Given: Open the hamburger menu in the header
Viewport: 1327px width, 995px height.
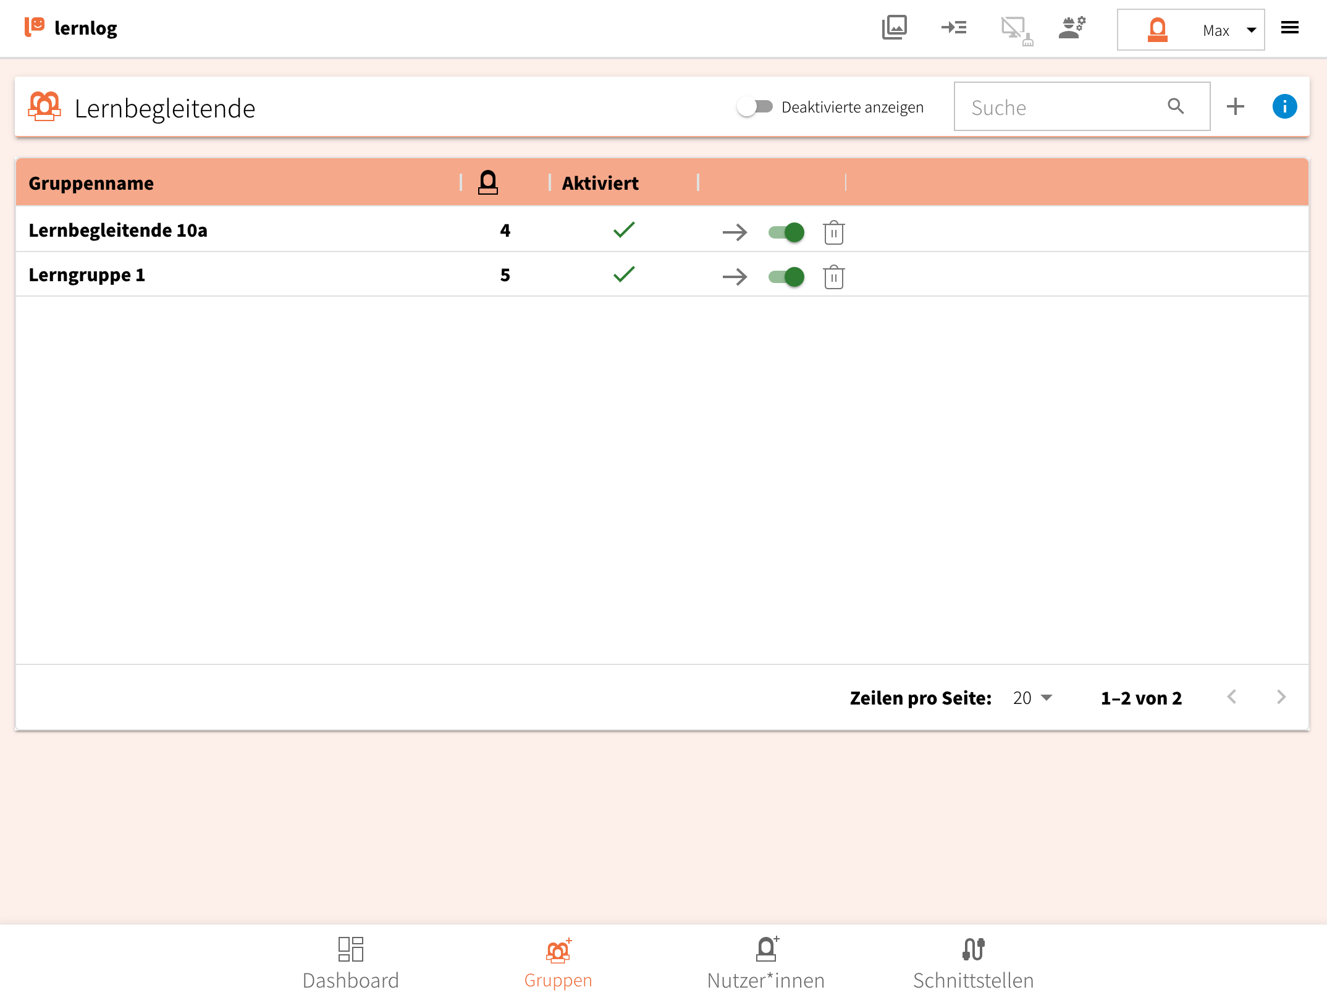Looking at the screenshot, I should 1289,28.
